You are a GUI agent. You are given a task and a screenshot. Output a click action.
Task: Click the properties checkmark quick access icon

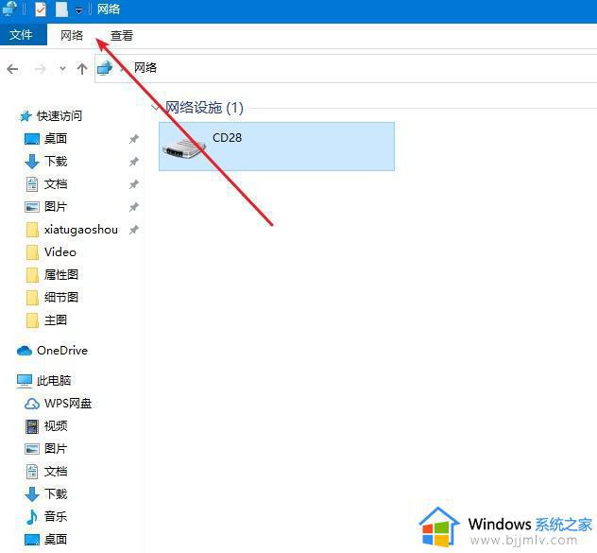41,9
